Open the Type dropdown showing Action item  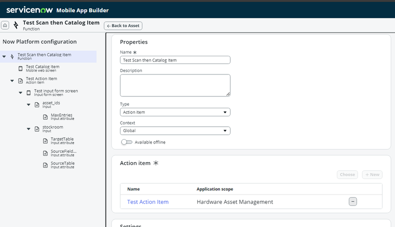(175, 112)
